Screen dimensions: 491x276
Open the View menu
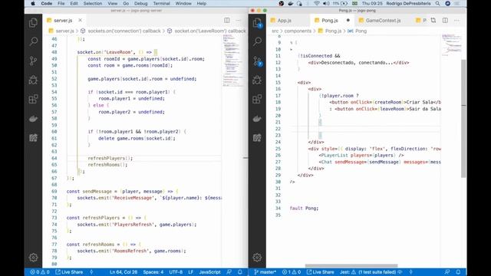(113, 3)
